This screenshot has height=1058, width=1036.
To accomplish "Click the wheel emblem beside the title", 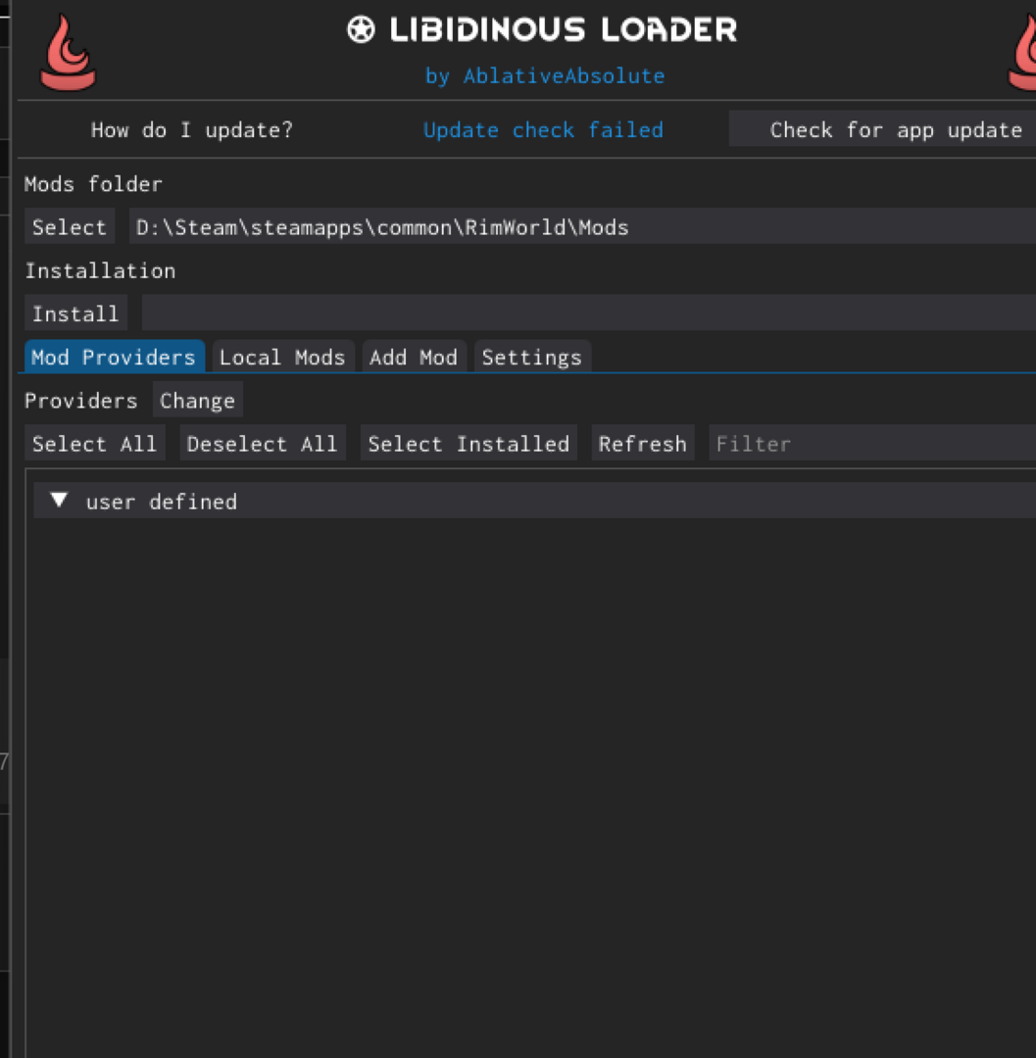I will click(x=362, y=29).
